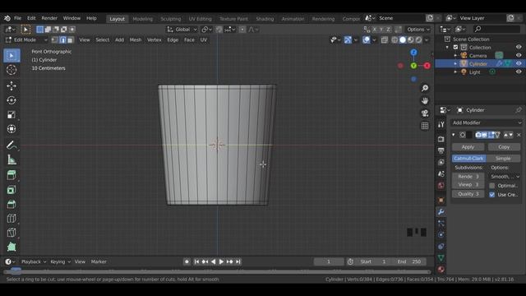The width and height of the screenshot is (526, 296).
Task: Open the Vertex menu in viewport header
Action: pos(154,40)
